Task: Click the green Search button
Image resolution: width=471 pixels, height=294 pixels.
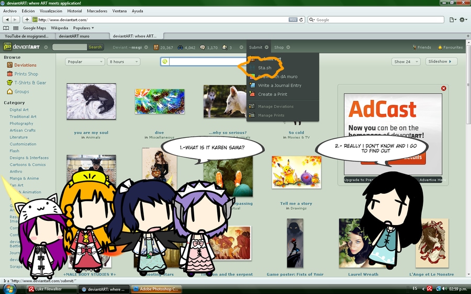Action: [95, 47]
